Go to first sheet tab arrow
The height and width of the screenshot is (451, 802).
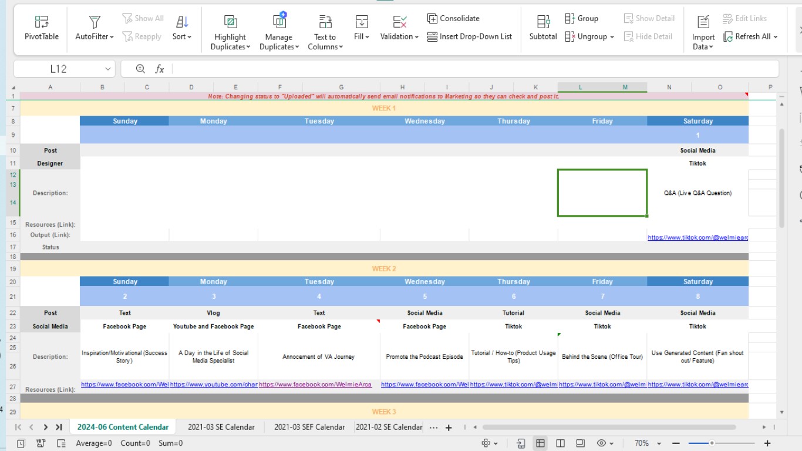click(18, 428)
